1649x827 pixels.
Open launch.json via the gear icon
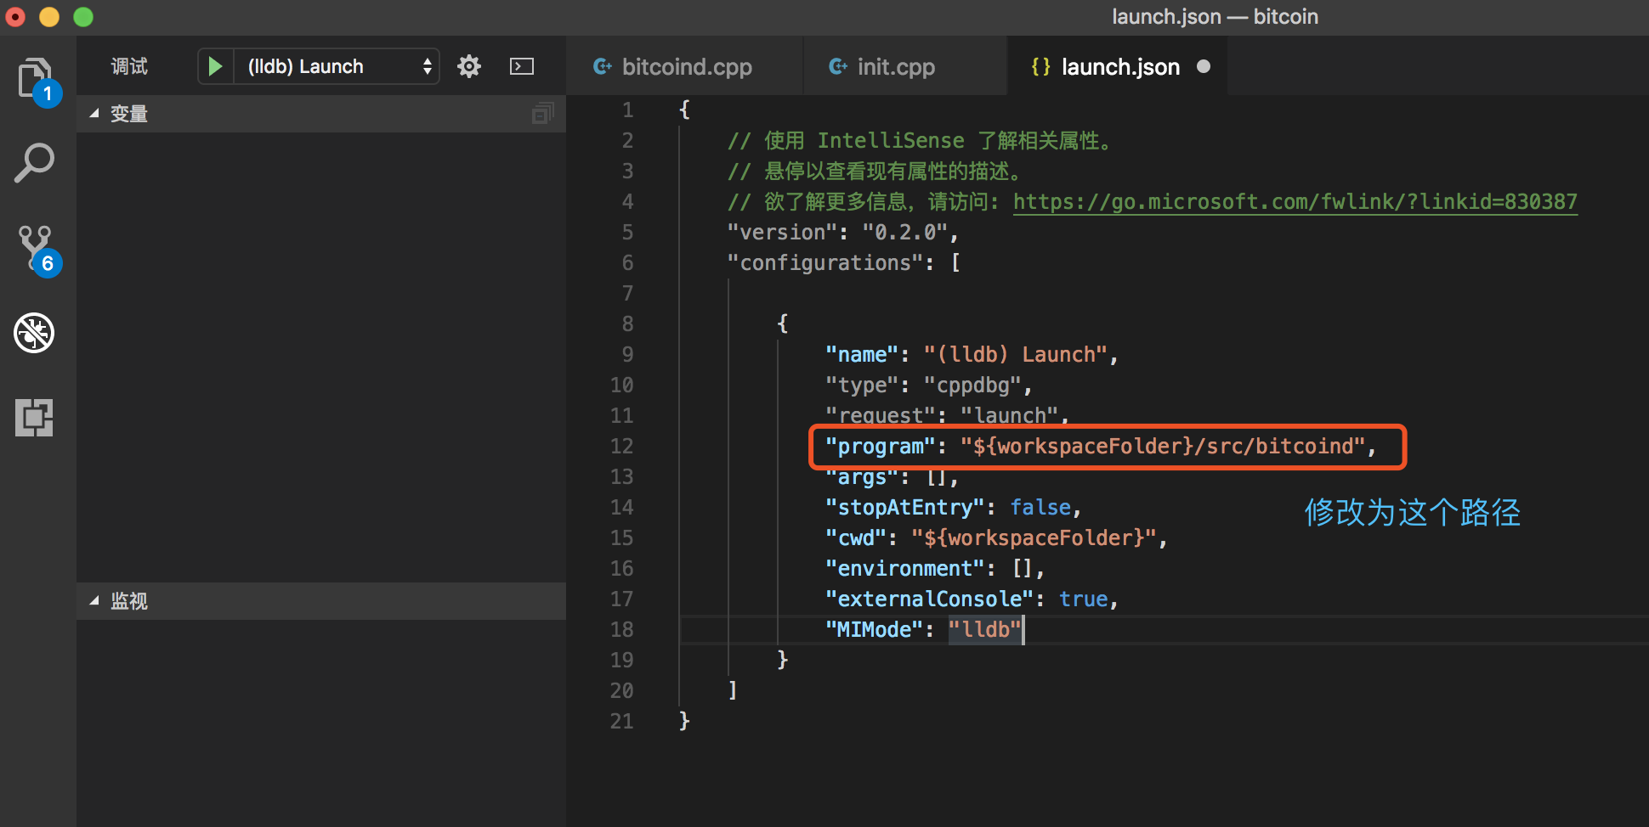click(x=469, y=66)
